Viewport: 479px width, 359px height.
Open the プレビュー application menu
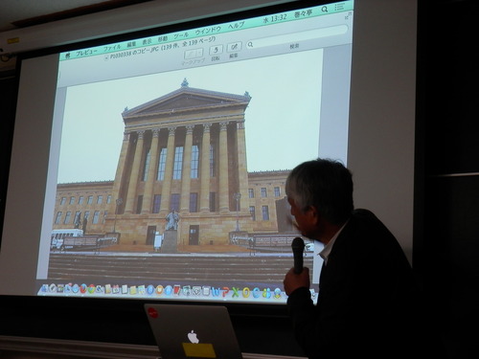[86, 53]
